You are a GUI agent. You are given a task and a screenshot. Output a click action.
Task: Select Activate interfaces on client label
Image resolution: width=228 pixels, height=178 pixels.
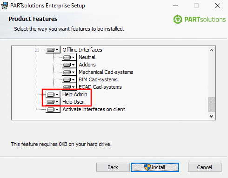(x=94, y=109)
